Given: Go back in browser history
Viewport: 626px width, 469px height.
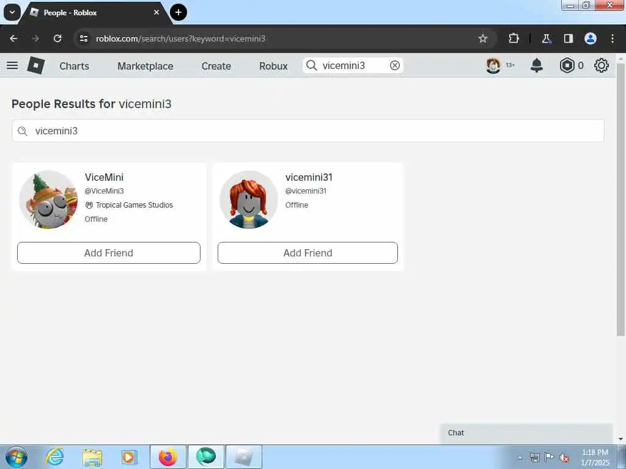Looking at the screenshot, I should coord(13,38).
